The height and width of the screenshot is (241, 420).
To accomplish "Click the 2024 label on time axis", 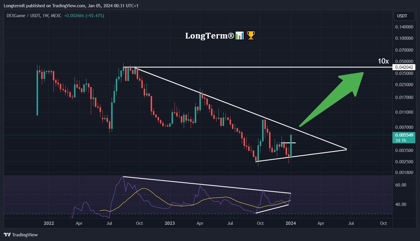I will tap(291, 223).
